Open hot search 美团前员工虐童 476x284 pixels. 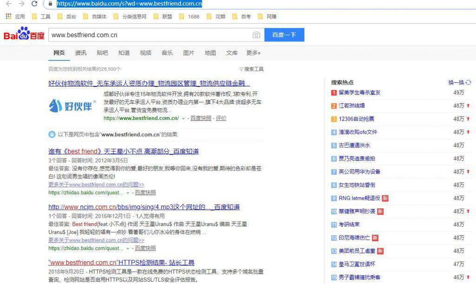[357, 251]
